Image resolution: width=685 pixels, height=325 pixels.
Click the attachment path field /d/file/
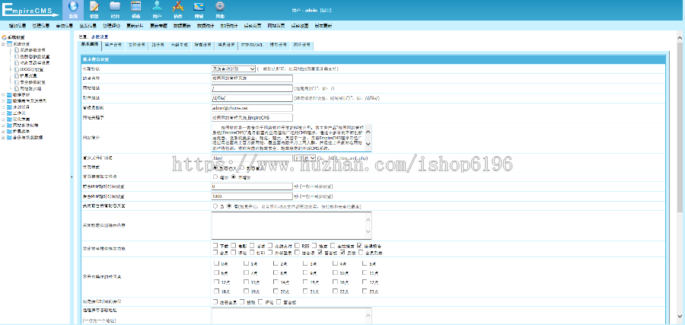(252, 98)
